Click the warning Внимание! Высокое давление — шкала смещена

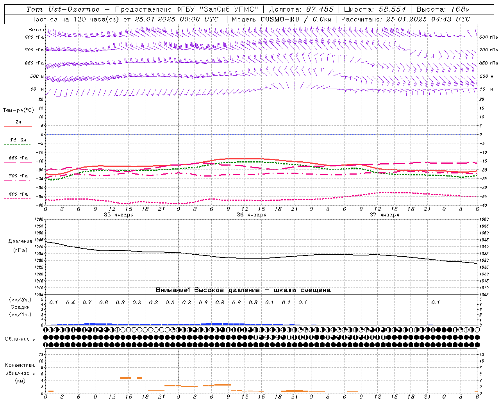coord(243,290)
